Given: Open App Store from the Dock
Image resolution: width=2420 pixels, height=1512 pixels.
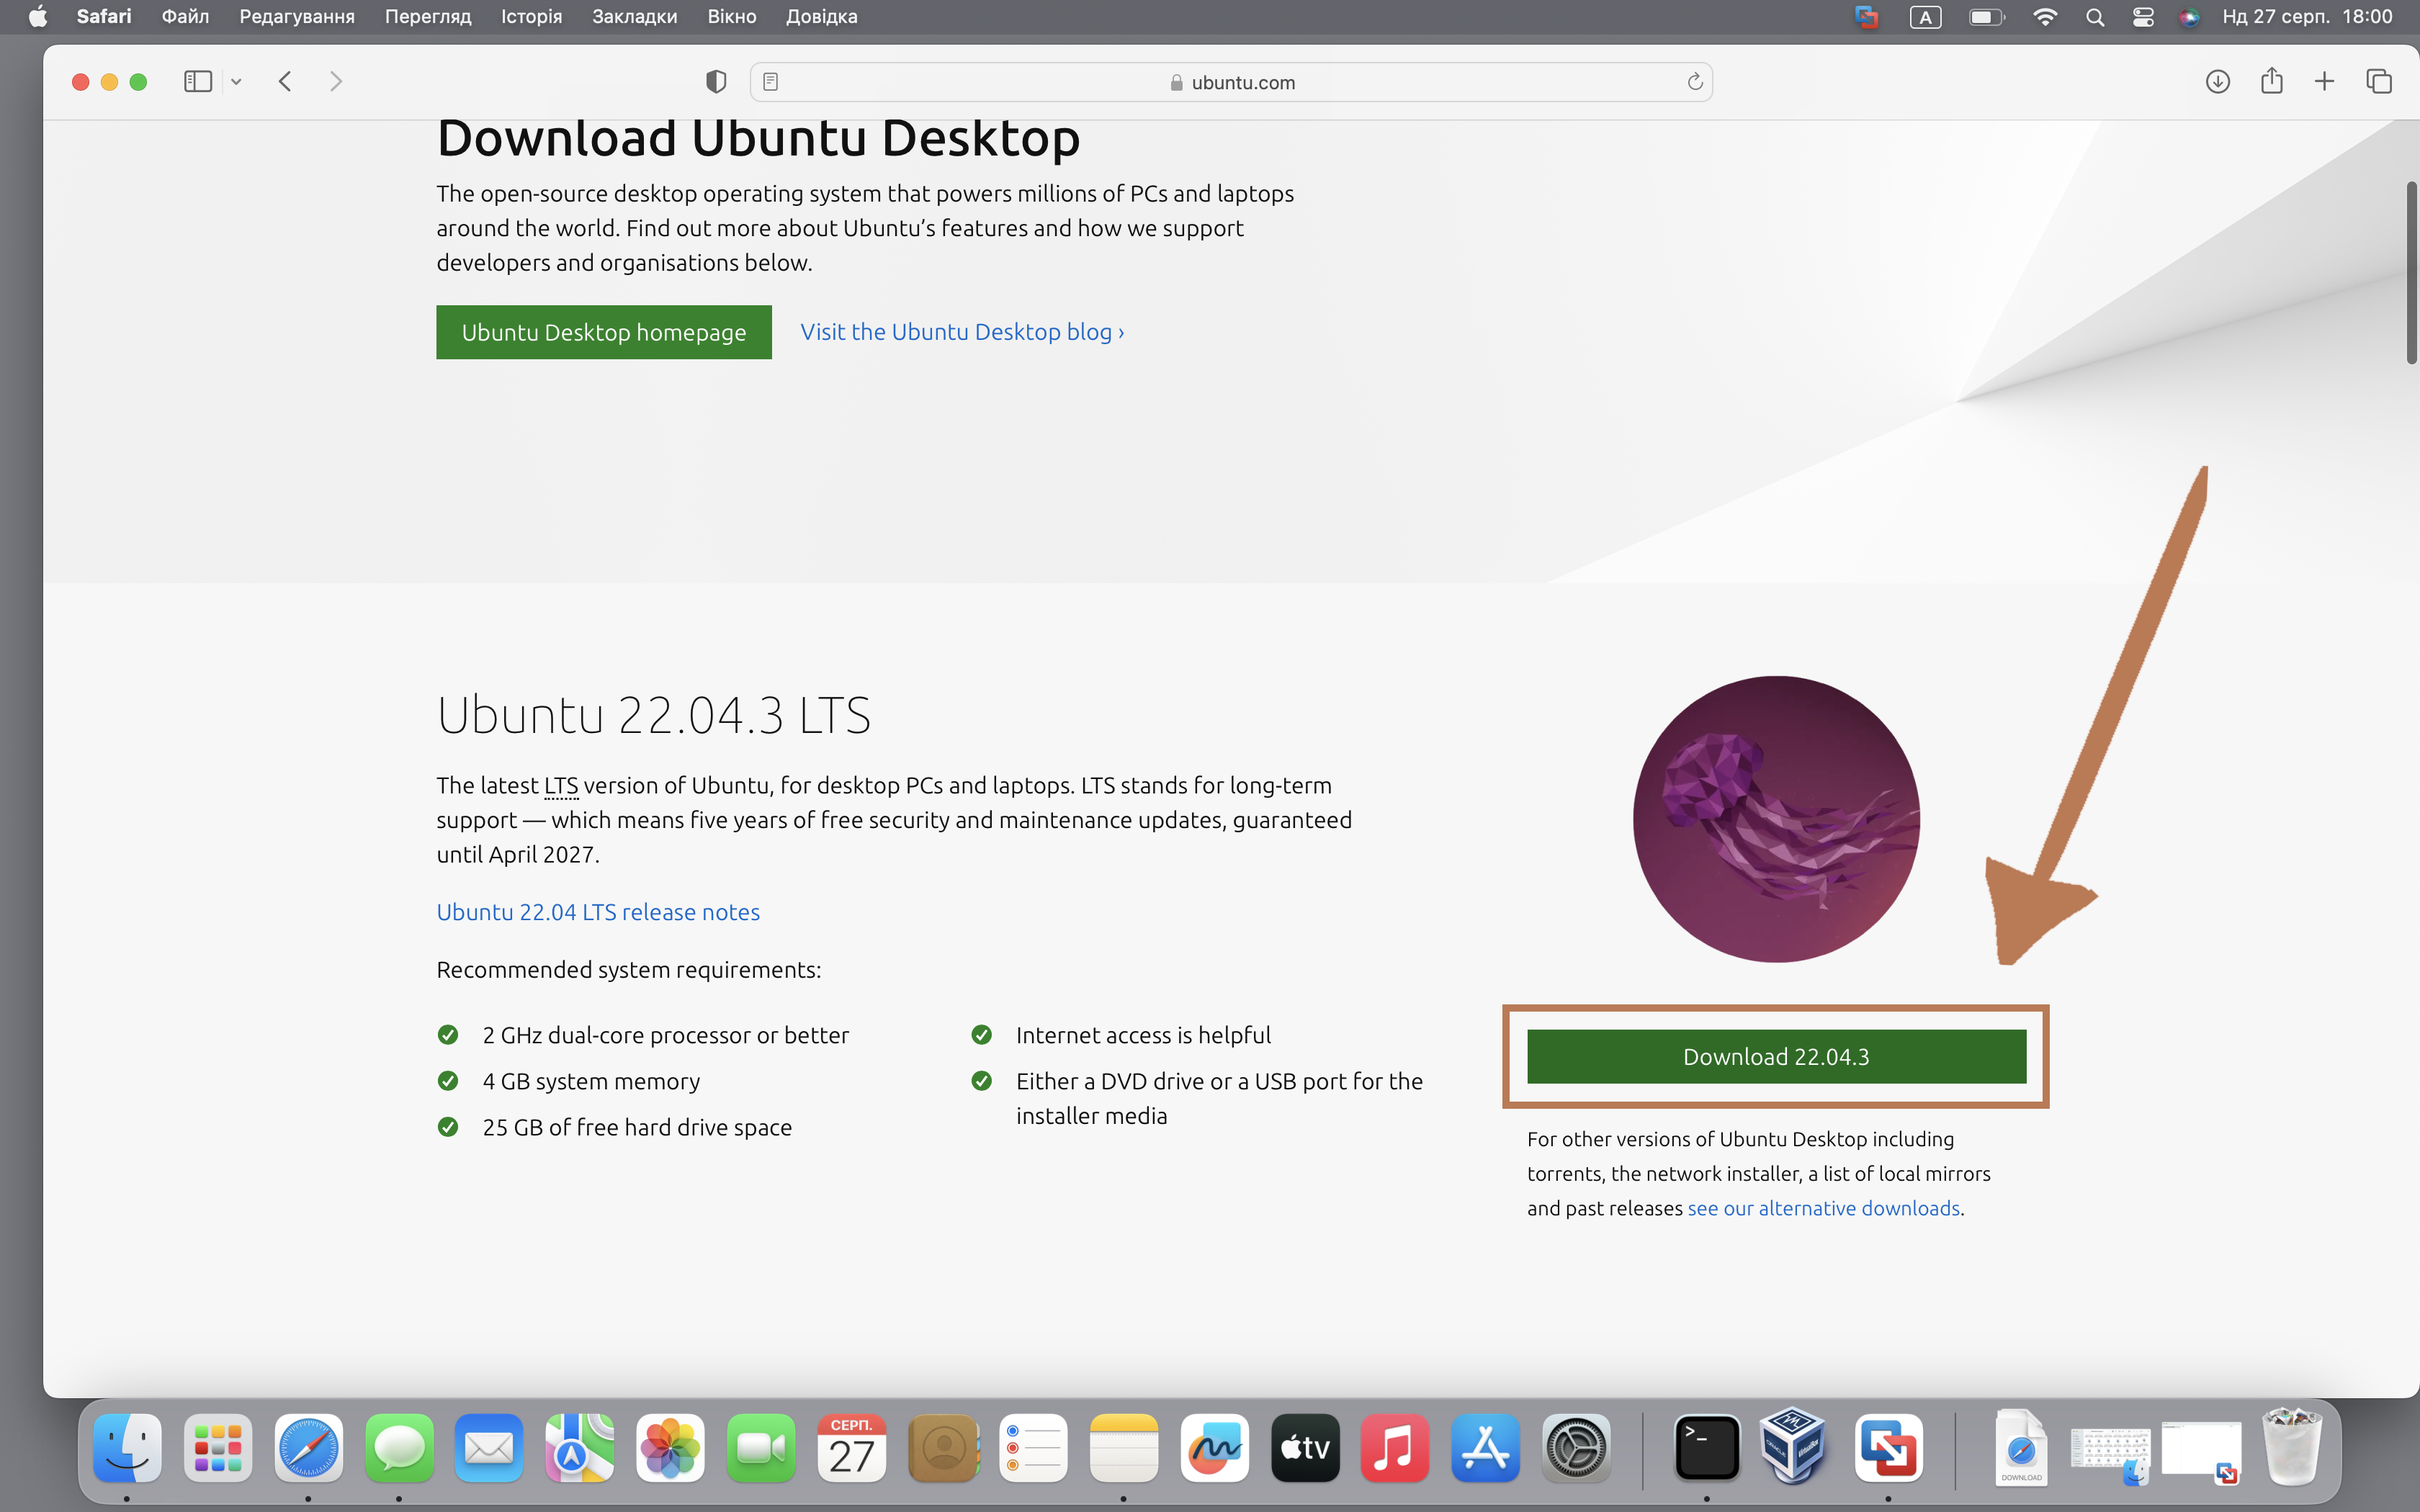Looking at the screenshot, I should coord(1486,1447).
